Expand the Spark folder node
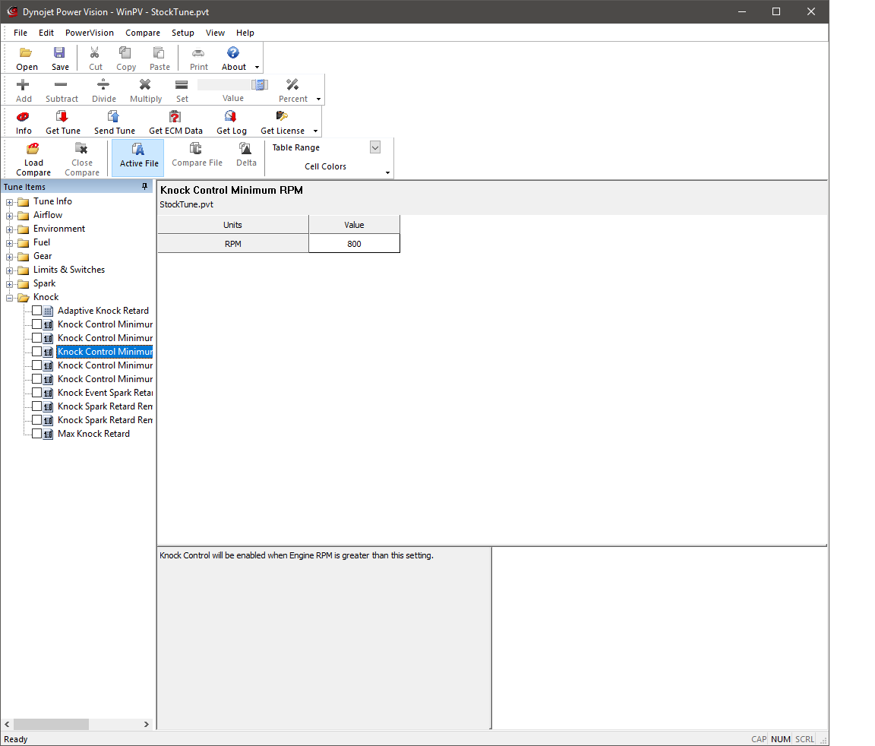The height and width of the screenshot is (746, 875). coord(11,284)
